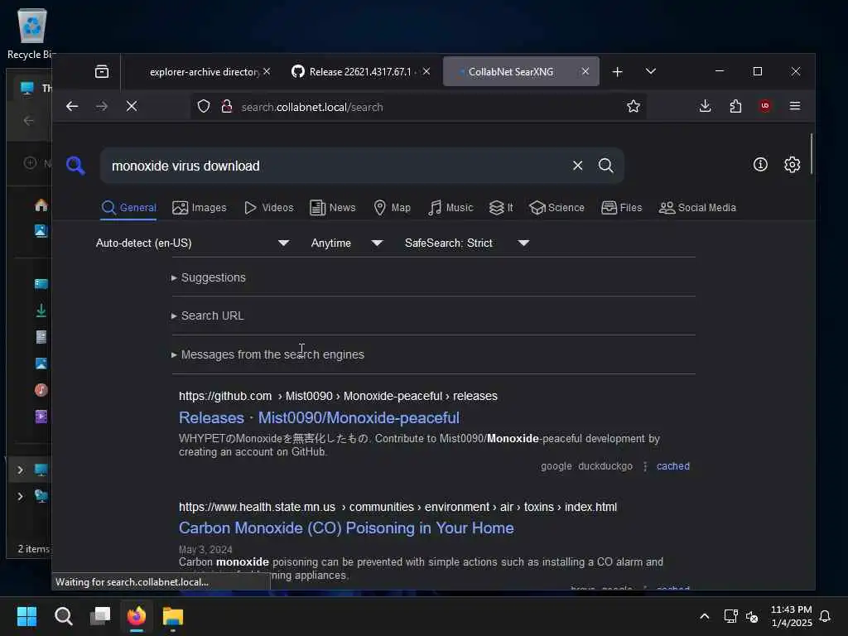Open the github.com Monoxide-peaceful result URL
The image size is (848, 636).
tap(338, 396)
